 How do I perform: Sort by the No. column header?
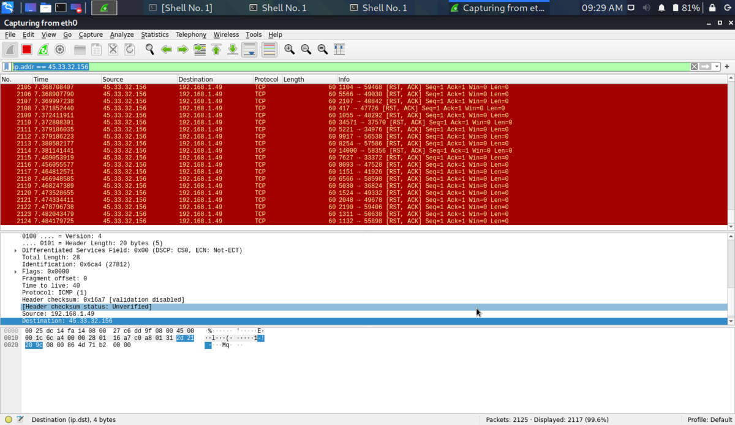point(16,79)
